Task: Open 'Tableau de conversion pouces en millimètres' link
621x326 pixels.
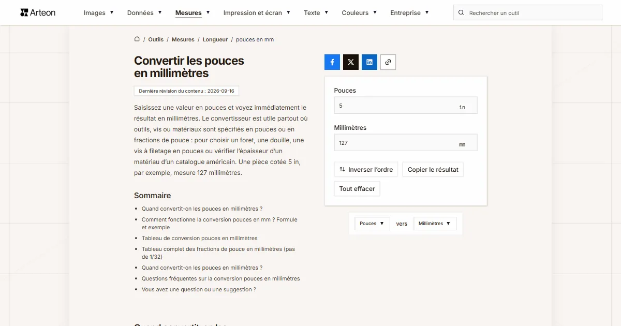Action: point(199,239)
